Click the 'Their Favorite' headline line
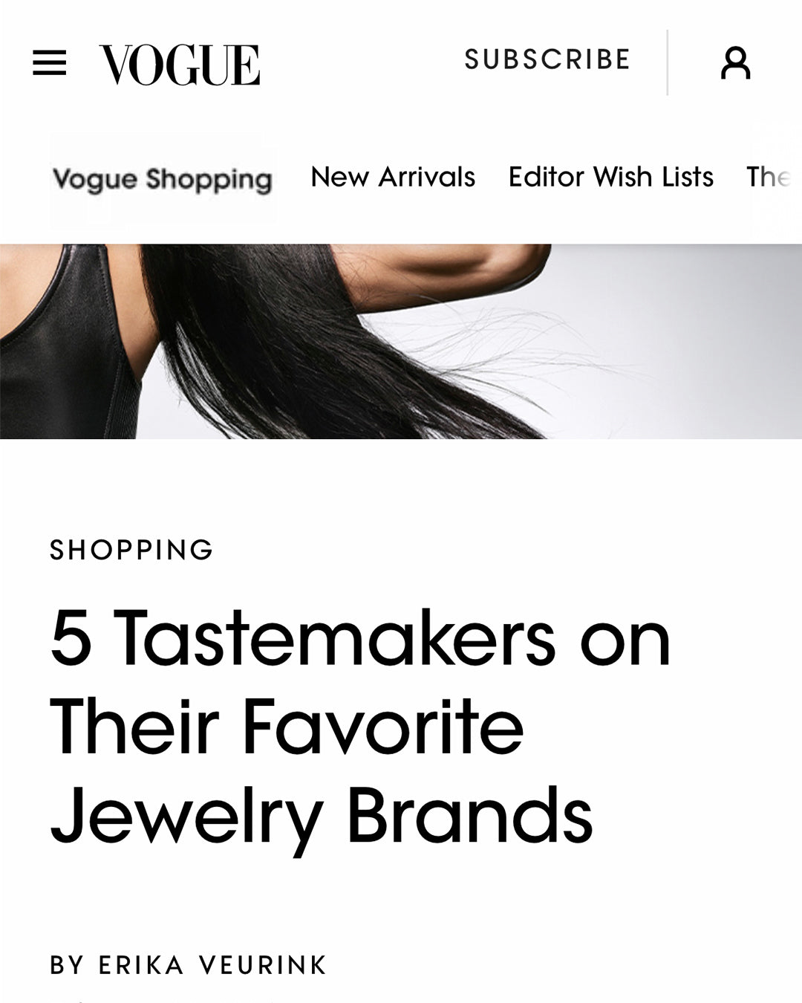This screenshot has height=1003, width=802. (x=287, y=728)
